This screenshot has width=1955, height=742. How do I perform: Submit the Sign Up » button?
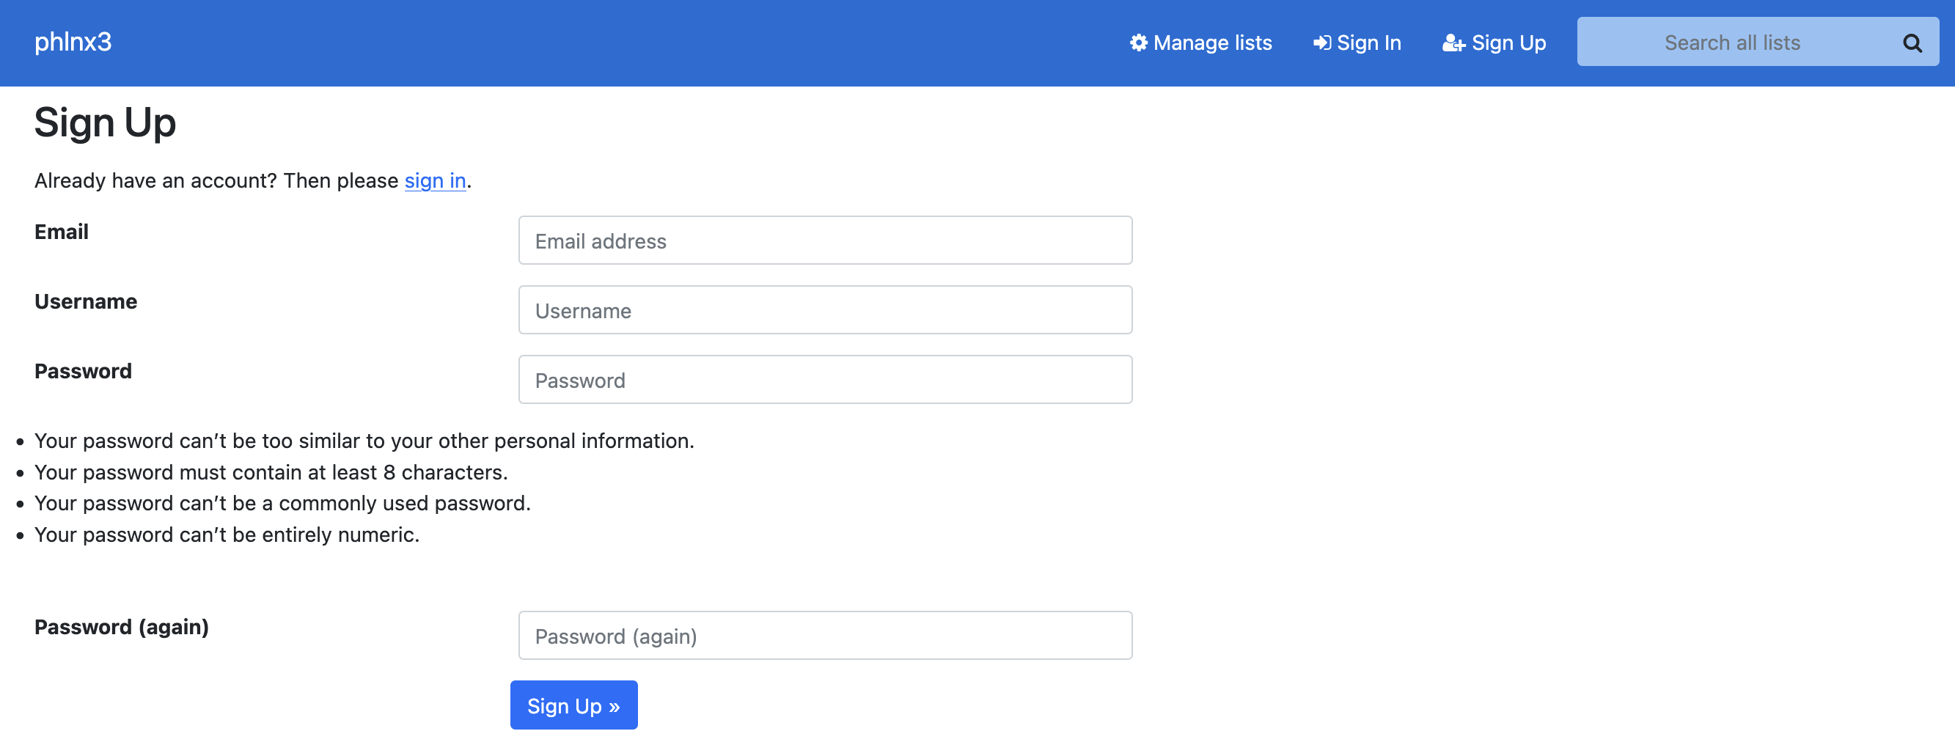(x=573, y=705)
